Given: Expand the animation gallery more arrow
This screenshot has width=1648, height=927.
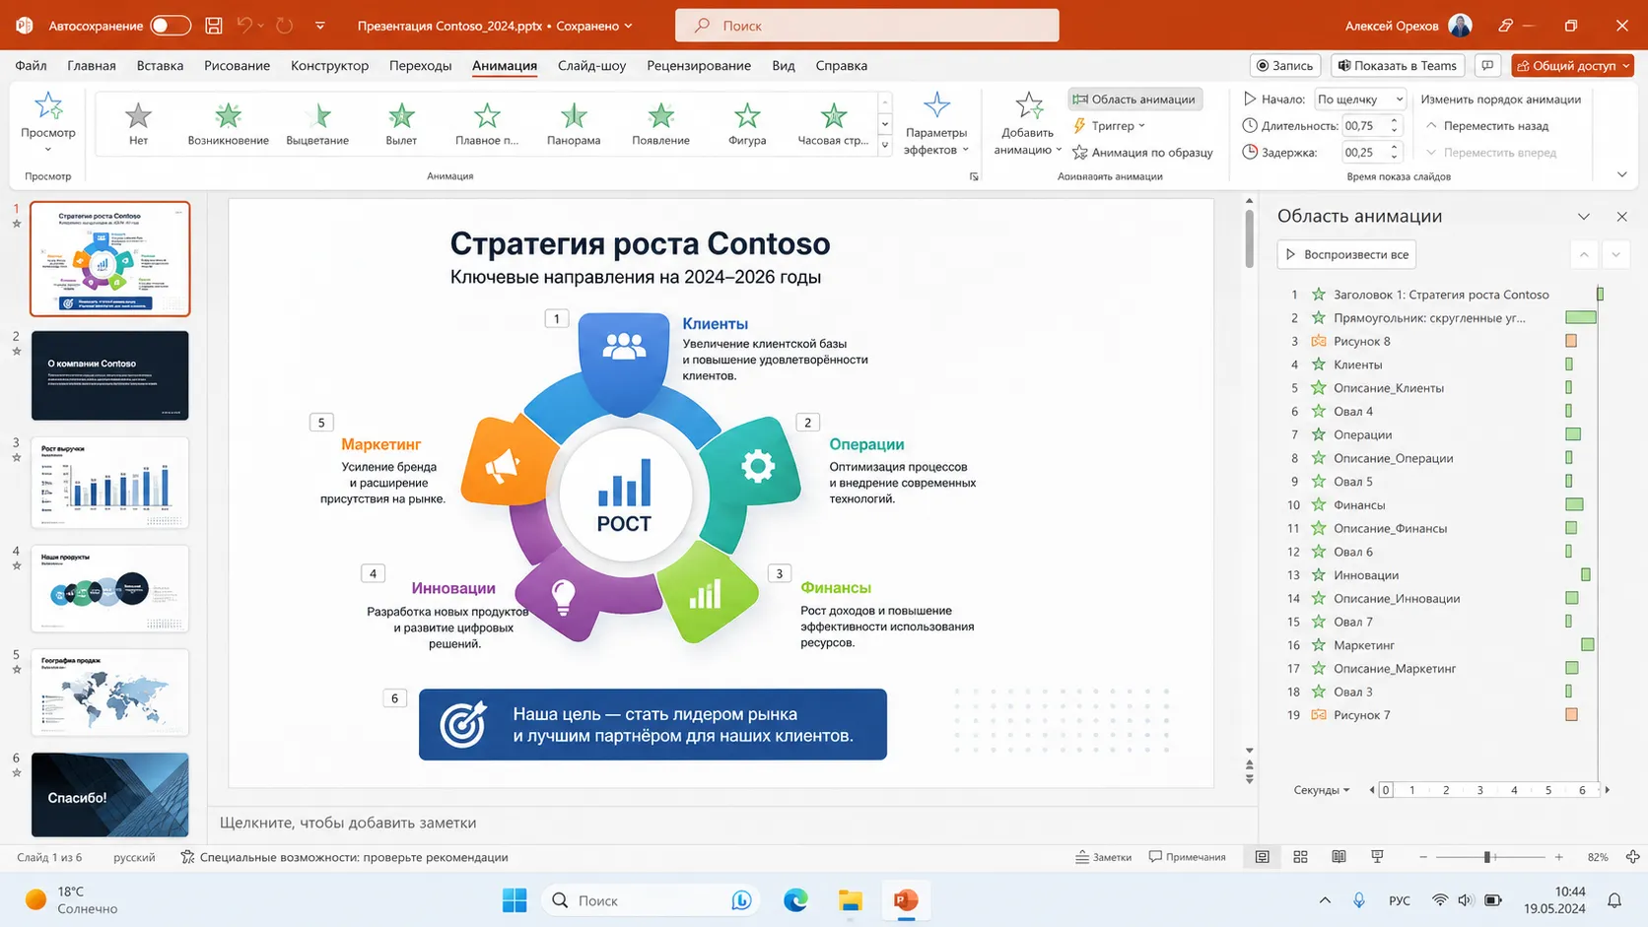Looking at the screenshot, I should coord(885,146).
